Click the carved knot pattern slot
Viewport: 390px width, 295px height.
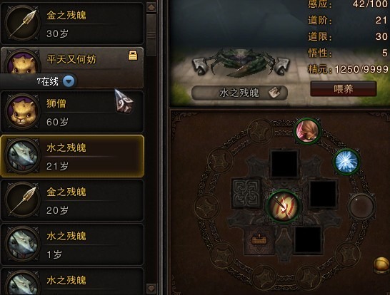pos(246,193)
